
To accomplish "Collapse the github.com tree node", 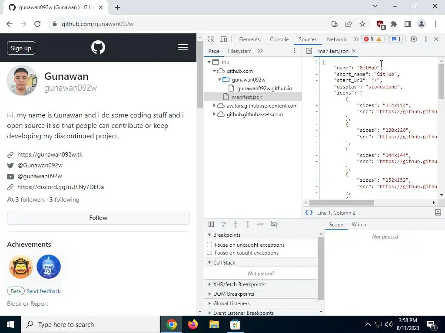I will click(x=215, y=71).
